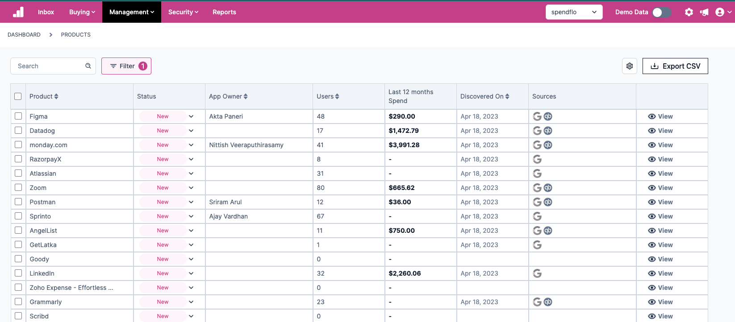735x322 pixels.
Task: Select the LinkedIn row checkbox
Action: (x=18, y=273)
